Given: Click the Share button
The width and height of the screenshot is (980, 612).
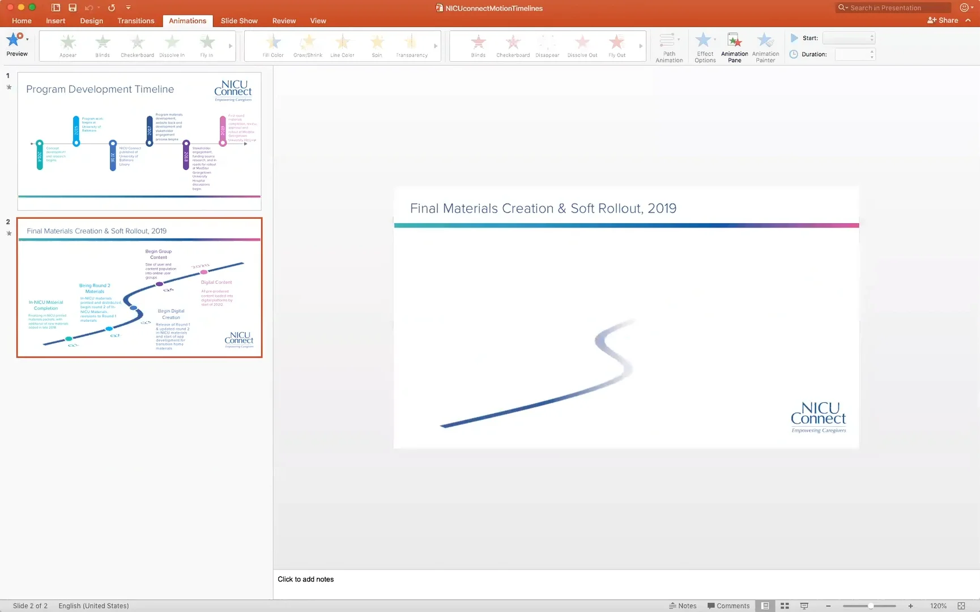Looking at the screenshot, I should tap(943, 20).
